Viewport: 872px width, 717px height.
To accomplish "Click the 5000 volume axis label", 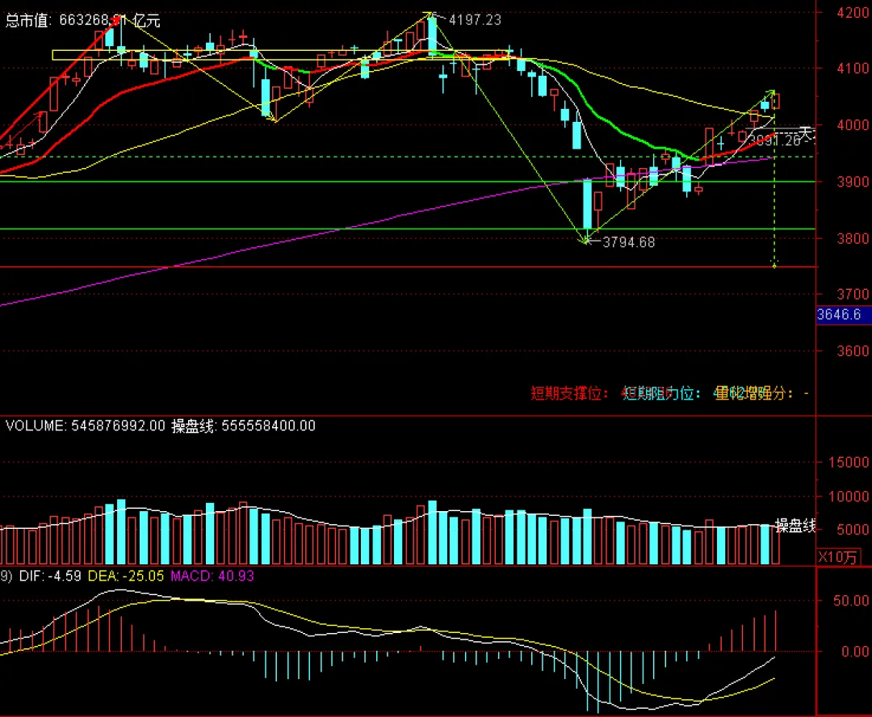I will point(853,530).
